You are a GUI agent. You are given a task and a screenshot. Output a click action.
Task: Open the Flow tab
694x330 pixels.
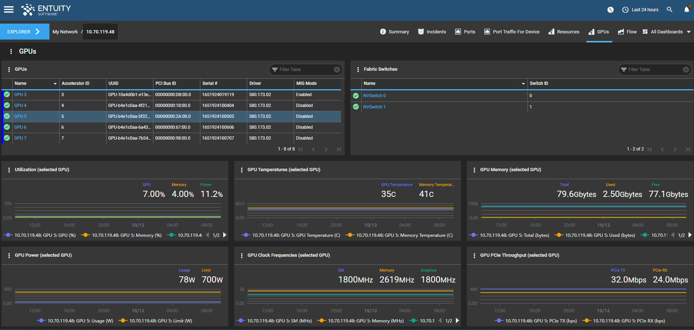[x=627, y=32]
